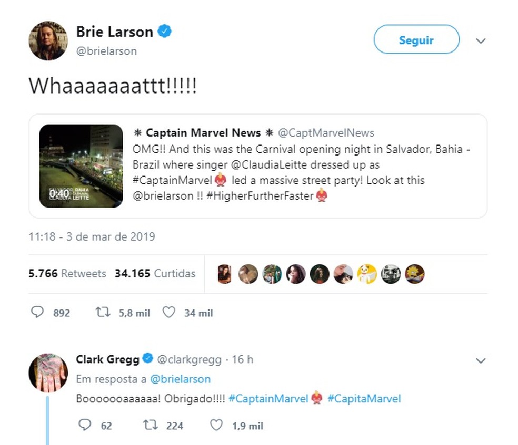This screenshot has height=445, width=518.
Task: Retweet Clark Gregg's reply showing 224
Action: pos(151,425)
